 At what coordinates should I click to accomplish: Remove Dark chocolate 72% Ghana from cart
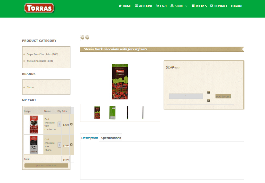coord(71,145)
